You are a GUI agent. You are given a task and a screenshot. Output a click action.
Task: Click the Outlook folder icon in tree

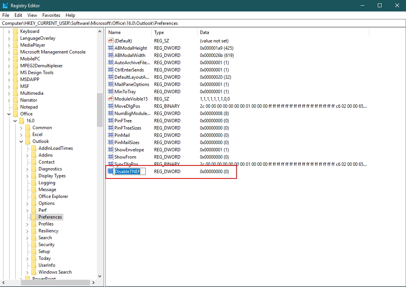[x=27, y=141]
